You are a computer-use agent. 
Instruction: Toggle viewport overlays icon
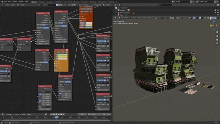point(200,18)
